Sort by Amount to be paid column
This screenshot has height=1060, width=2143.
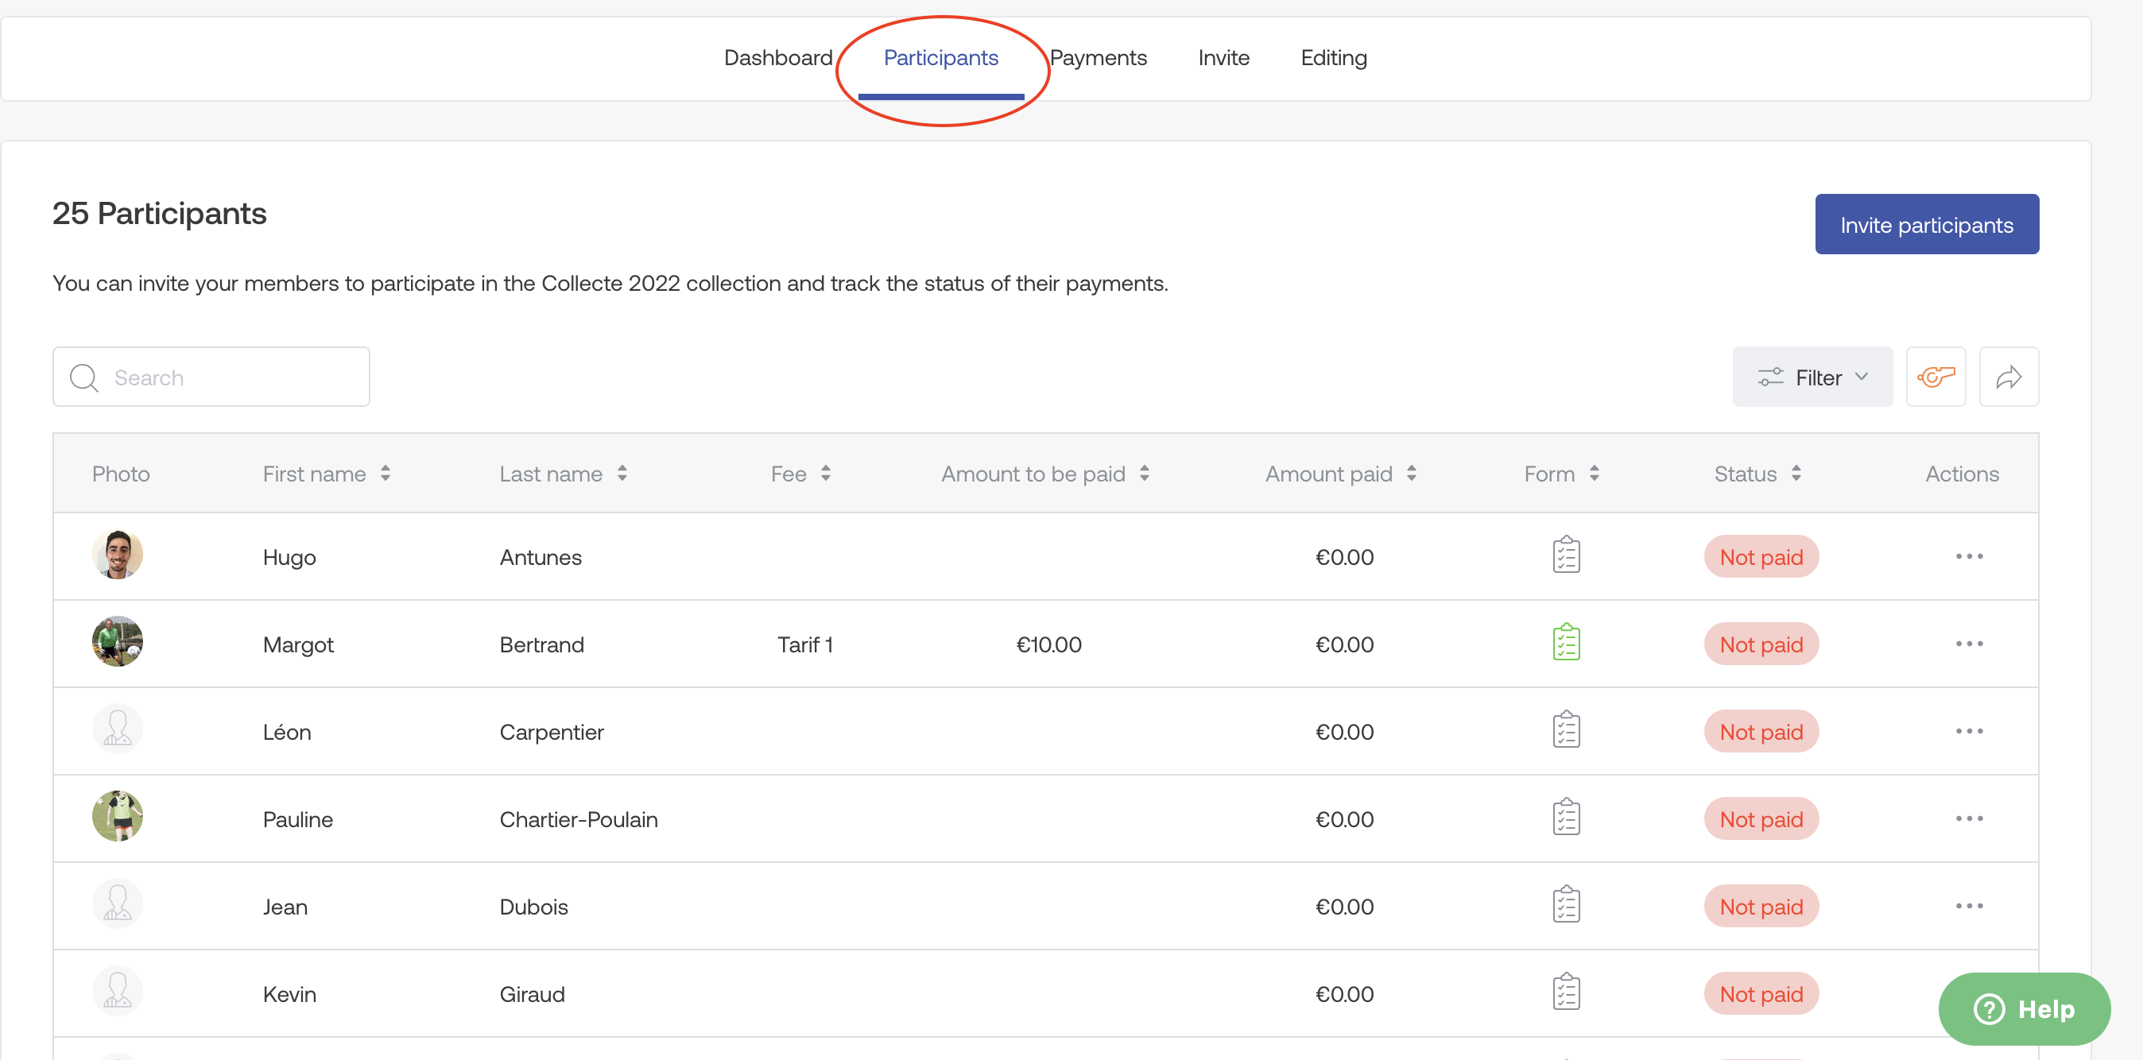1044,473
